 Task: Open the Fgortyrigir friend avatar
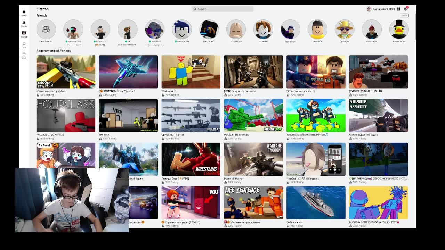(x=290, y=29)
